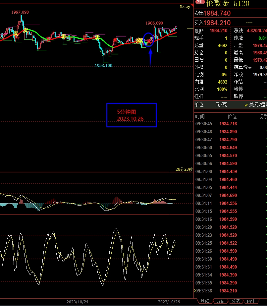Click the 最低 value 1979.47
This screenshot has height=306, width=267.
[260, 60]
